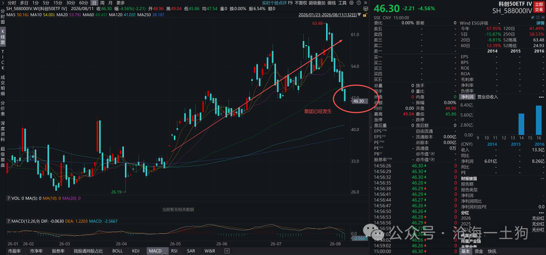546x255 pixels.
Task: Expand the double-arrow overflow in chart toolbar
Action: [x=366, y=3]
